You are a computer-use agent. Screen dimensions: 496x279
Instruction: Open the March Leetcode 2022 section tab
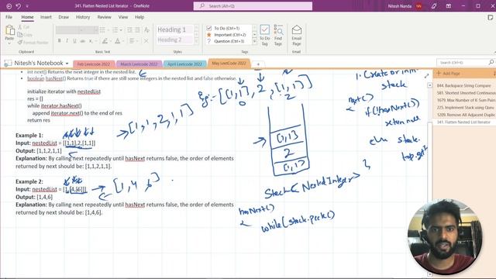click(x=139, y=64)
